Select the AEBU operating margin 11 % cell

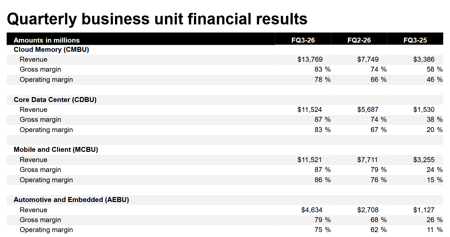pyautogui.click(x=435, y=230)
